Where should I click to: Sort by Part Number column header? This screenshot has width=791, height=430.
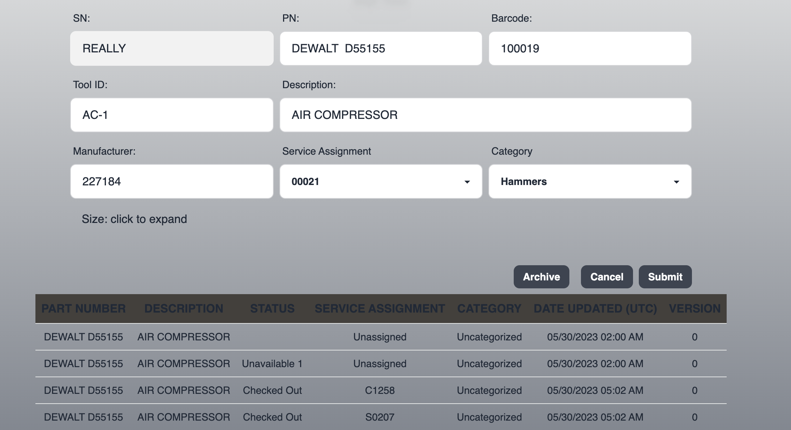point(84,309)
